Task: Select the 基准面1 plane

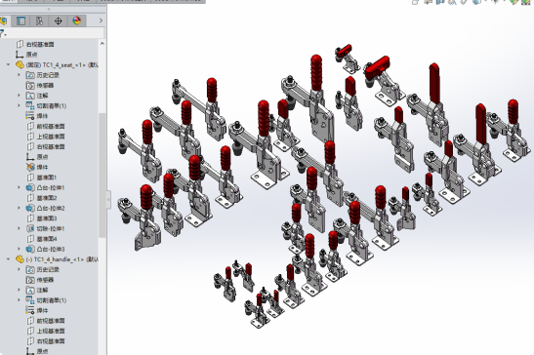Action: pyautogui.click(x=47, y=177)
